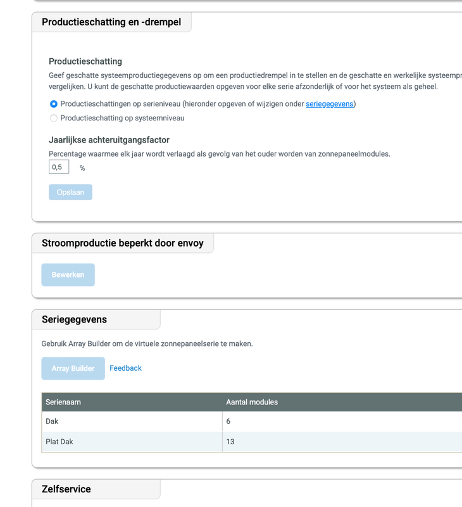This screenshot has height=507, width=462.
Task: Click the Bewerken button
Action: point(68,275)
